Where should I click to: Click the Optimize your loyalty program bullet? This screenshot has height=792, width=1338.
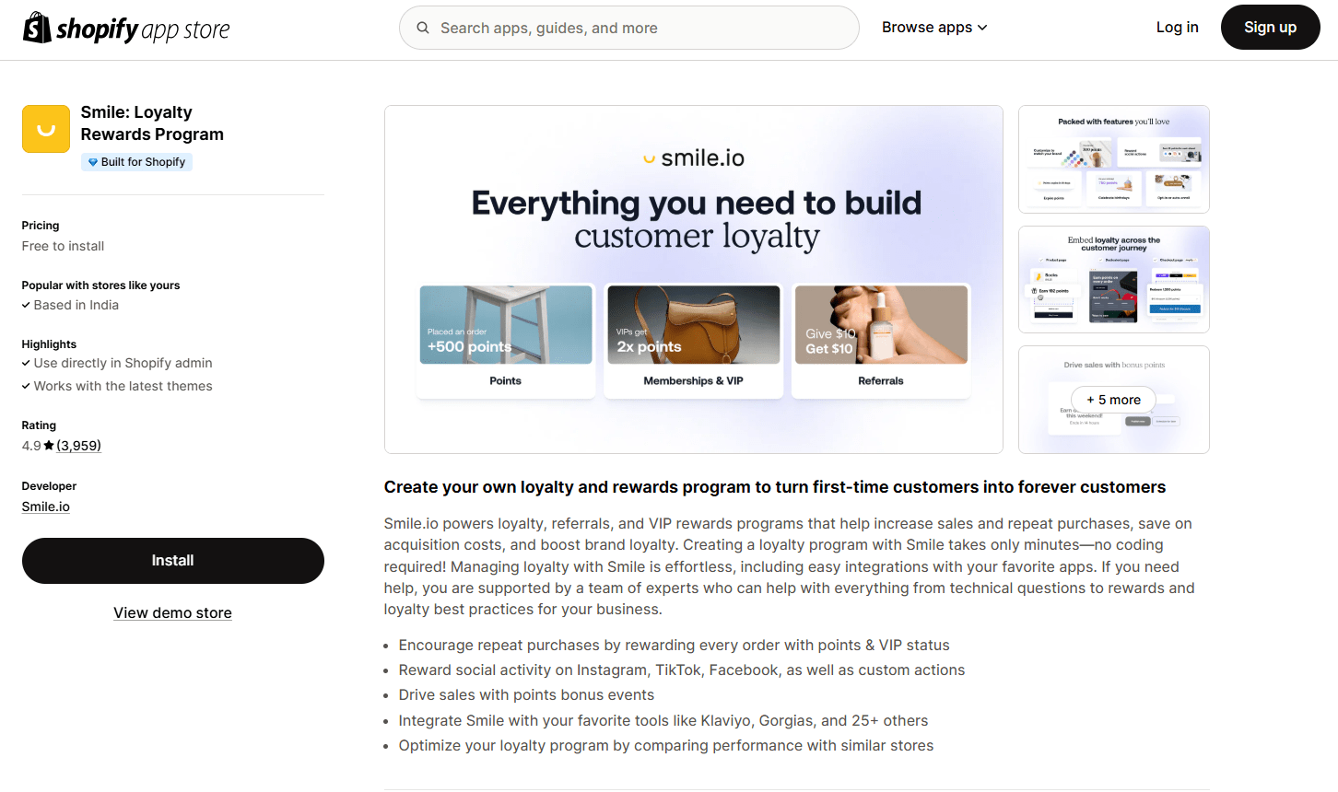coord(666,746)
